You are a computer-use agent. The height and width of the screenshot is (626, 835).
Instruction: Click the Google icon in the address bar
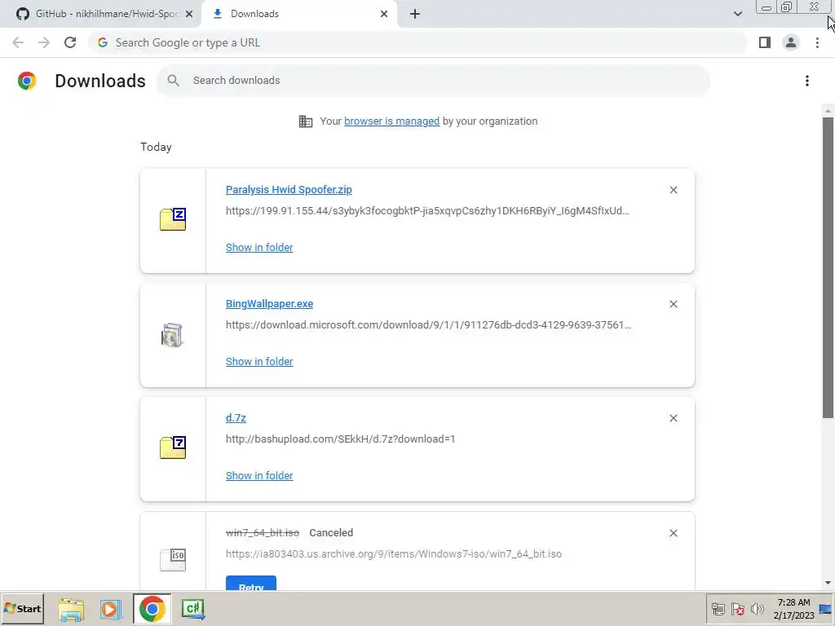(103, 42)
